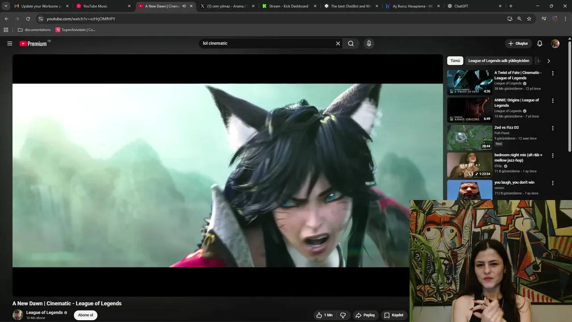The image size is (572, 322).
Task: Clear the search box text
Action: [x=338, y=43]
